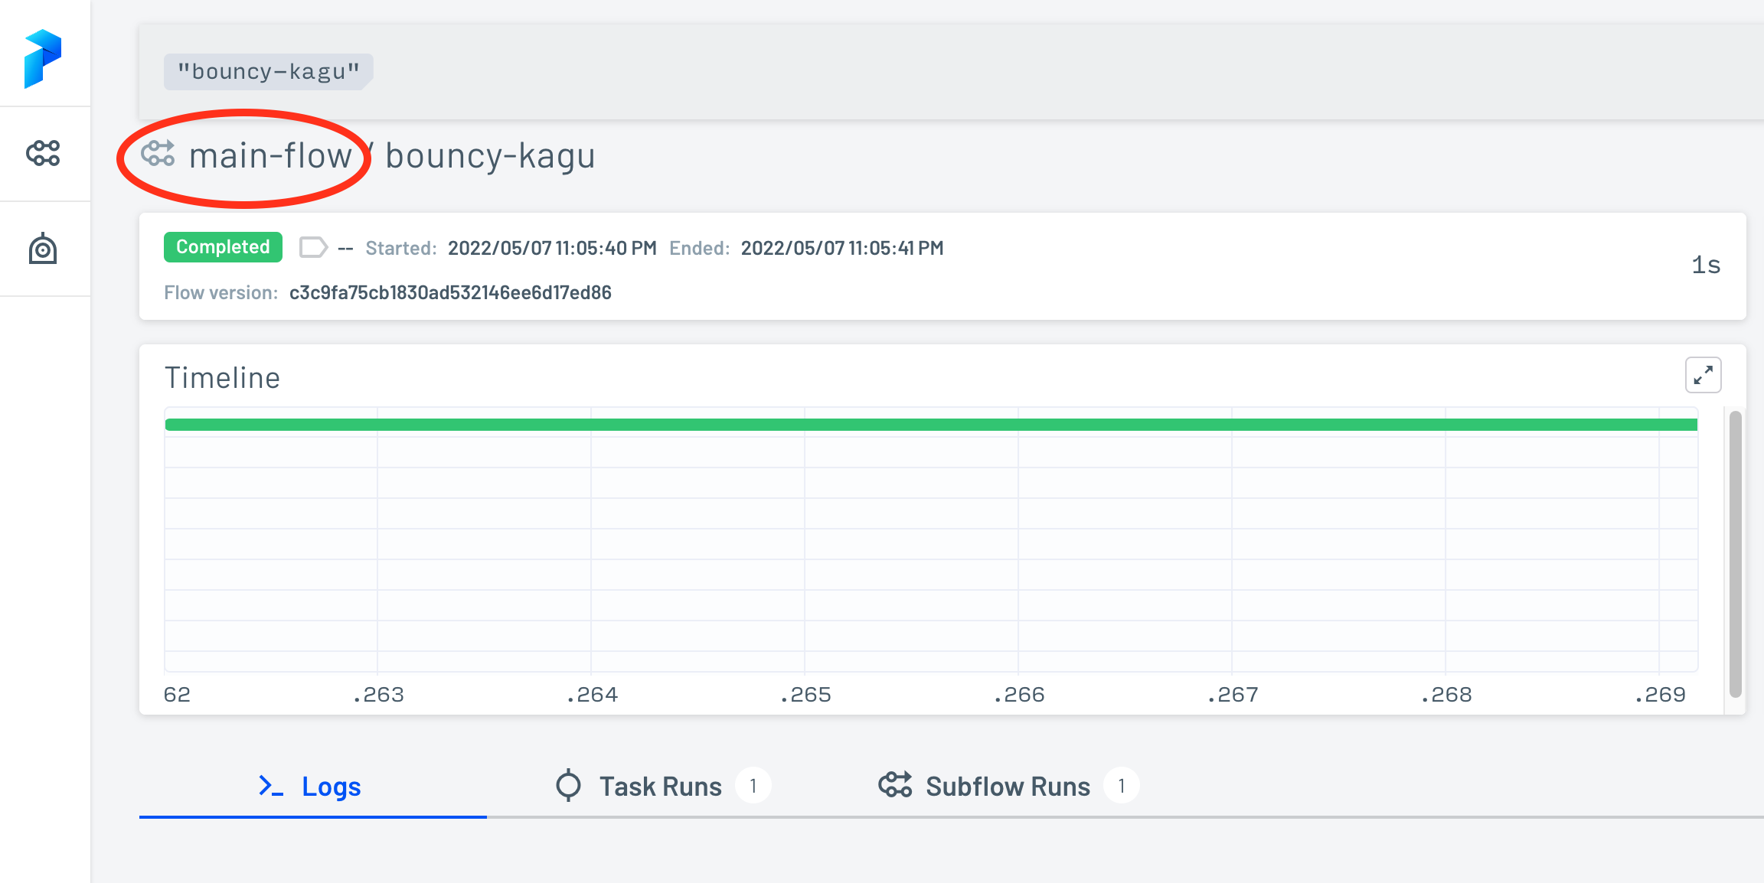1764x883 pixels.
Task: Click the flag icon next to Completed badge
Action: [x=313, y=246]
